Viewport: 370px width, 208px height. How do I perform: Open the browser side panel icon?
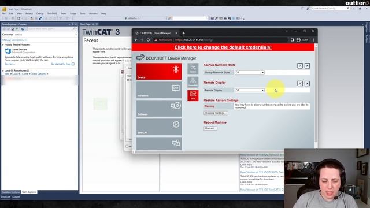(292, 40)
